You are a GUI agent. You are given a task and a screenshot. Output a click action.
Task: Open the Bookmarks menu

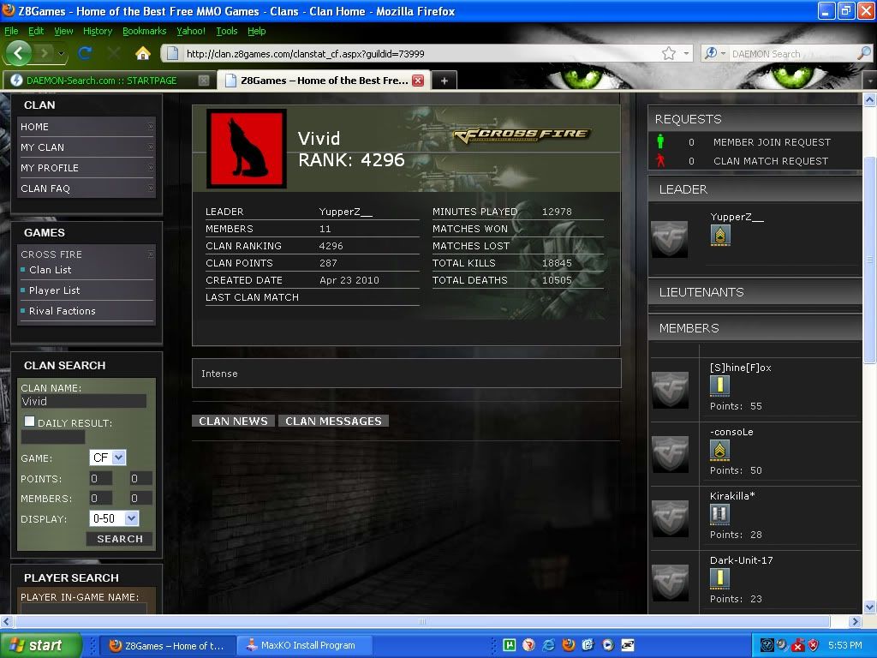[x=144, y=31]
